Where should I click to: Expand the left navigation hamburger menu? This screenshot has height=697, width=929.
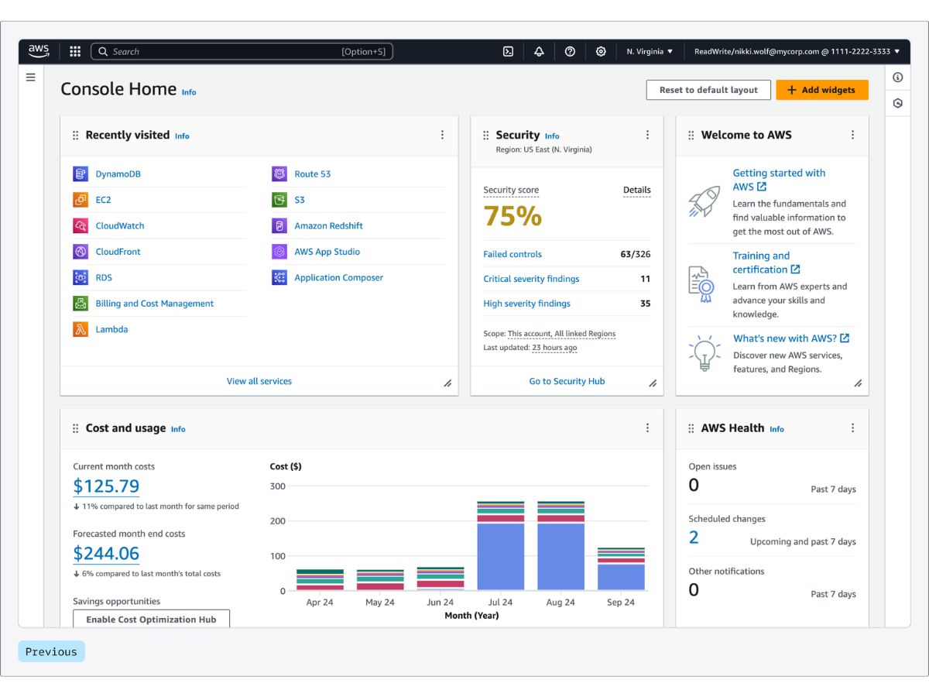pyautogui.click(x=31, y=77)
